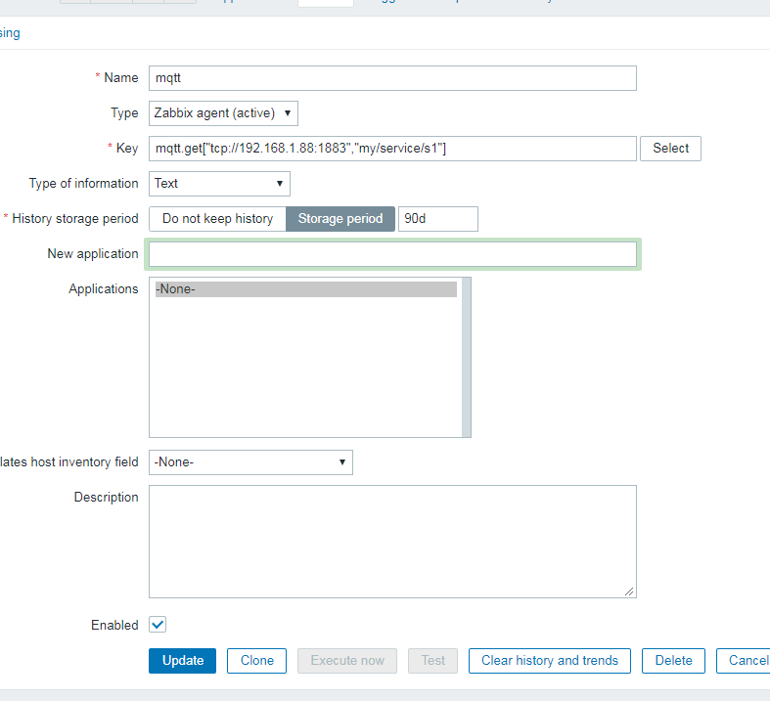The height and width of the screenshot is (701, 770).
Task: Open the Type dropdown (Zabbix agent active)
Action: pos(223,113)
